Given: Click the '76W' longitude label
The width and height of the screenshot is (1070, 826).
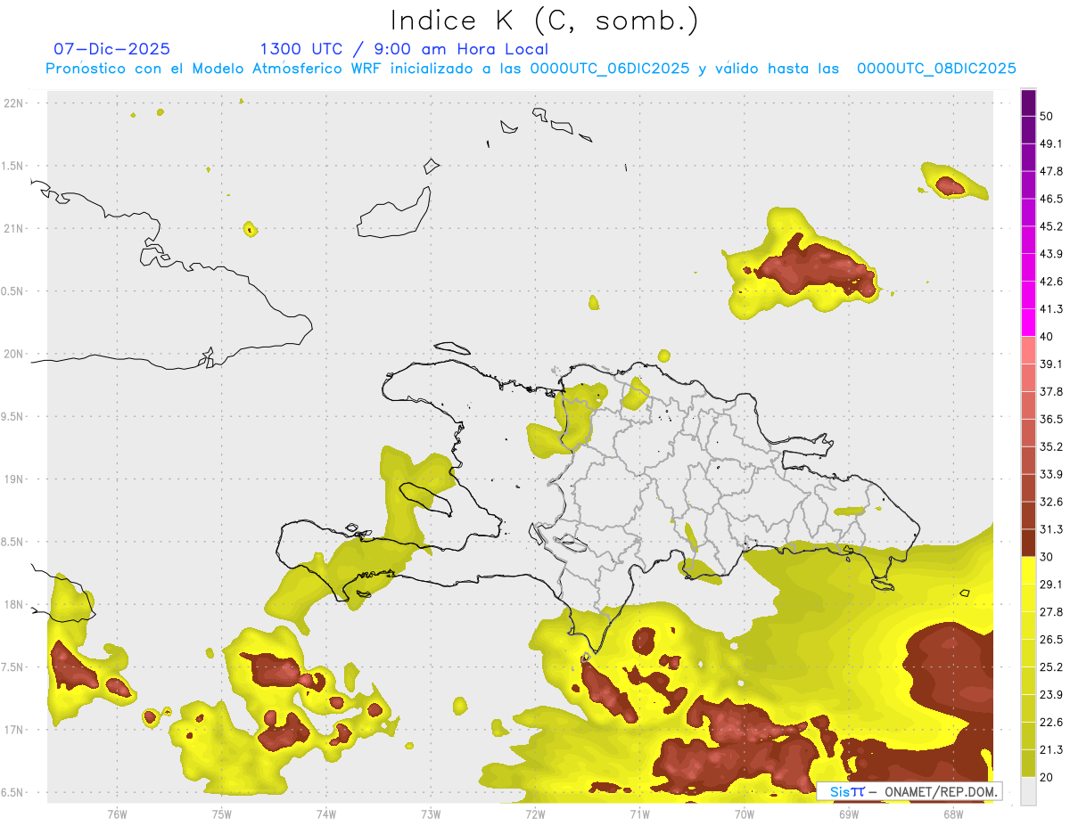Looking at the screenshot, I should click(x=117, y=814).
